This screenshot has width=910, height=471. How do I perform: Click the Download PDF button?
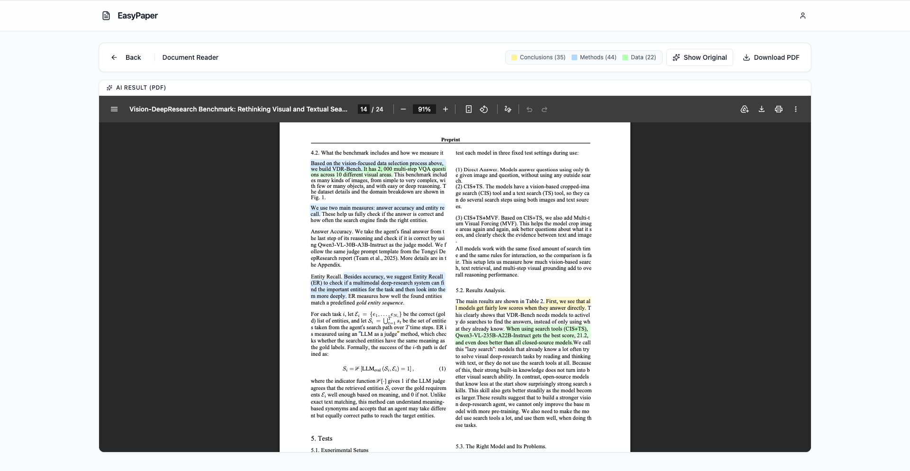(x=771, y=57)
